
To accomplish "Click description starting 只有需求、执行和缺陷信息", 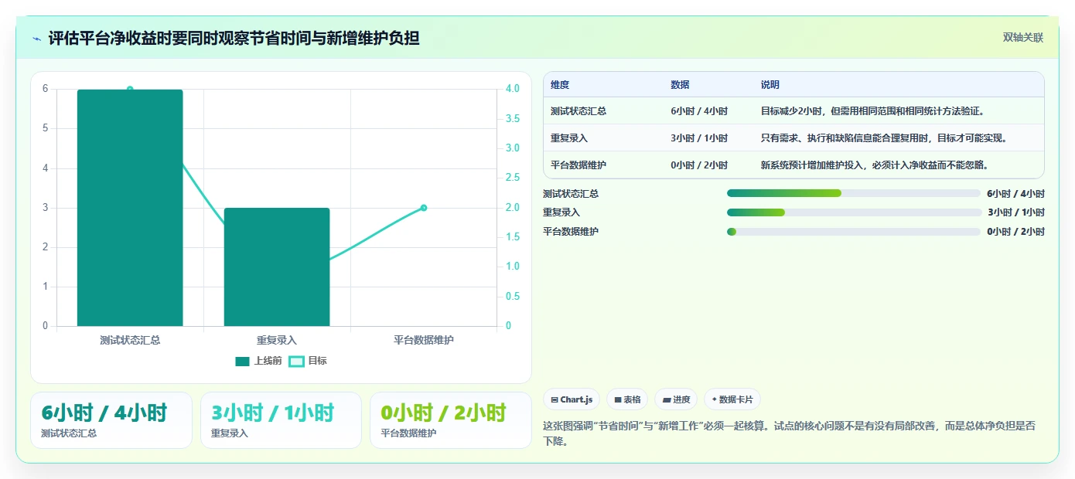I will tap(884, 138).
